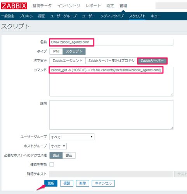The height and width of the screenshot is (194, 187).
Task: Go to スクリプト submenu
Action: point(137,16)
